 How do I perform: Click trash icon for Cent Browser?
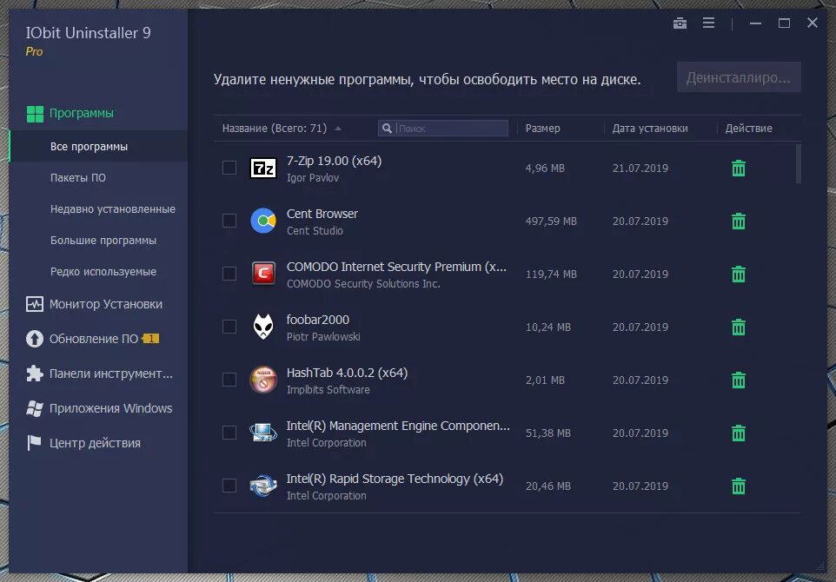coord(739,221)
